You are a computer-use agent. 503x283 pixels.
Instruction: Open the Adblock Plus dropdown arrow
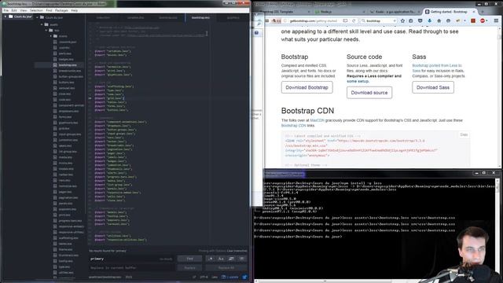486,21
